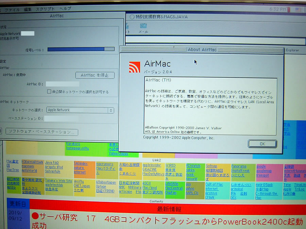Open the TAGindex link
The width and height of the screenshot is (306, 229).
tap(81, 164)
